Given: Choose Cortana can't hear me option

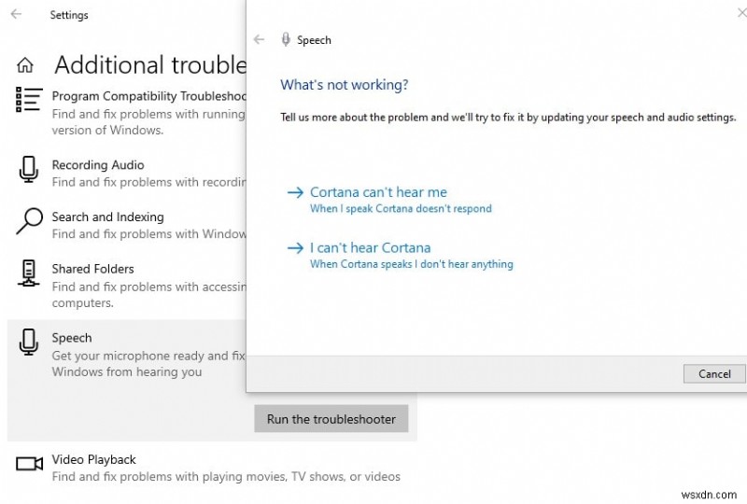Looking at the screenshot, I should [378, 192].
